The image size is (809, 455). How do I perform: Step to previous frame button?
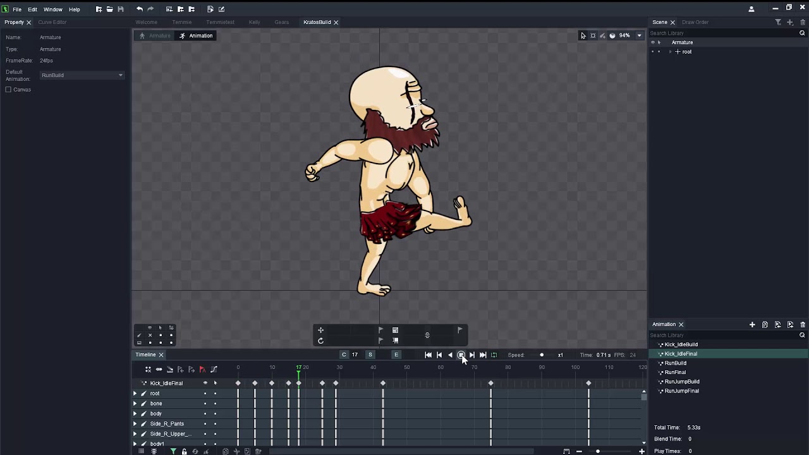[x=439, y=355]
